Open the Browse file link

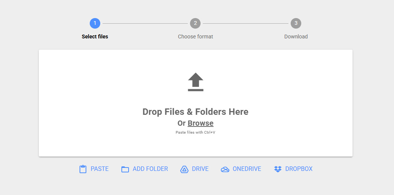tap(201, 123)
